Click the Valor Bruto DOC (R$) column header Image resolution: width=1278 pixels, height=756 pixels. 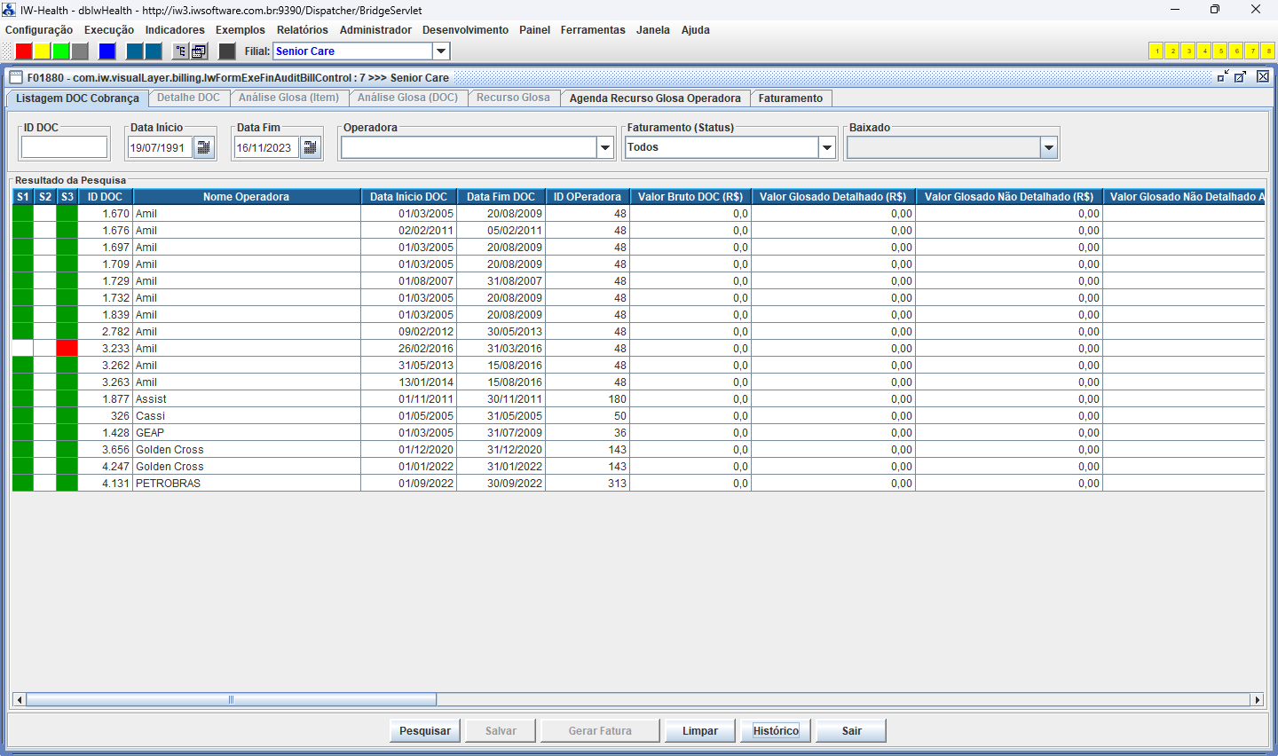(690, 197)
